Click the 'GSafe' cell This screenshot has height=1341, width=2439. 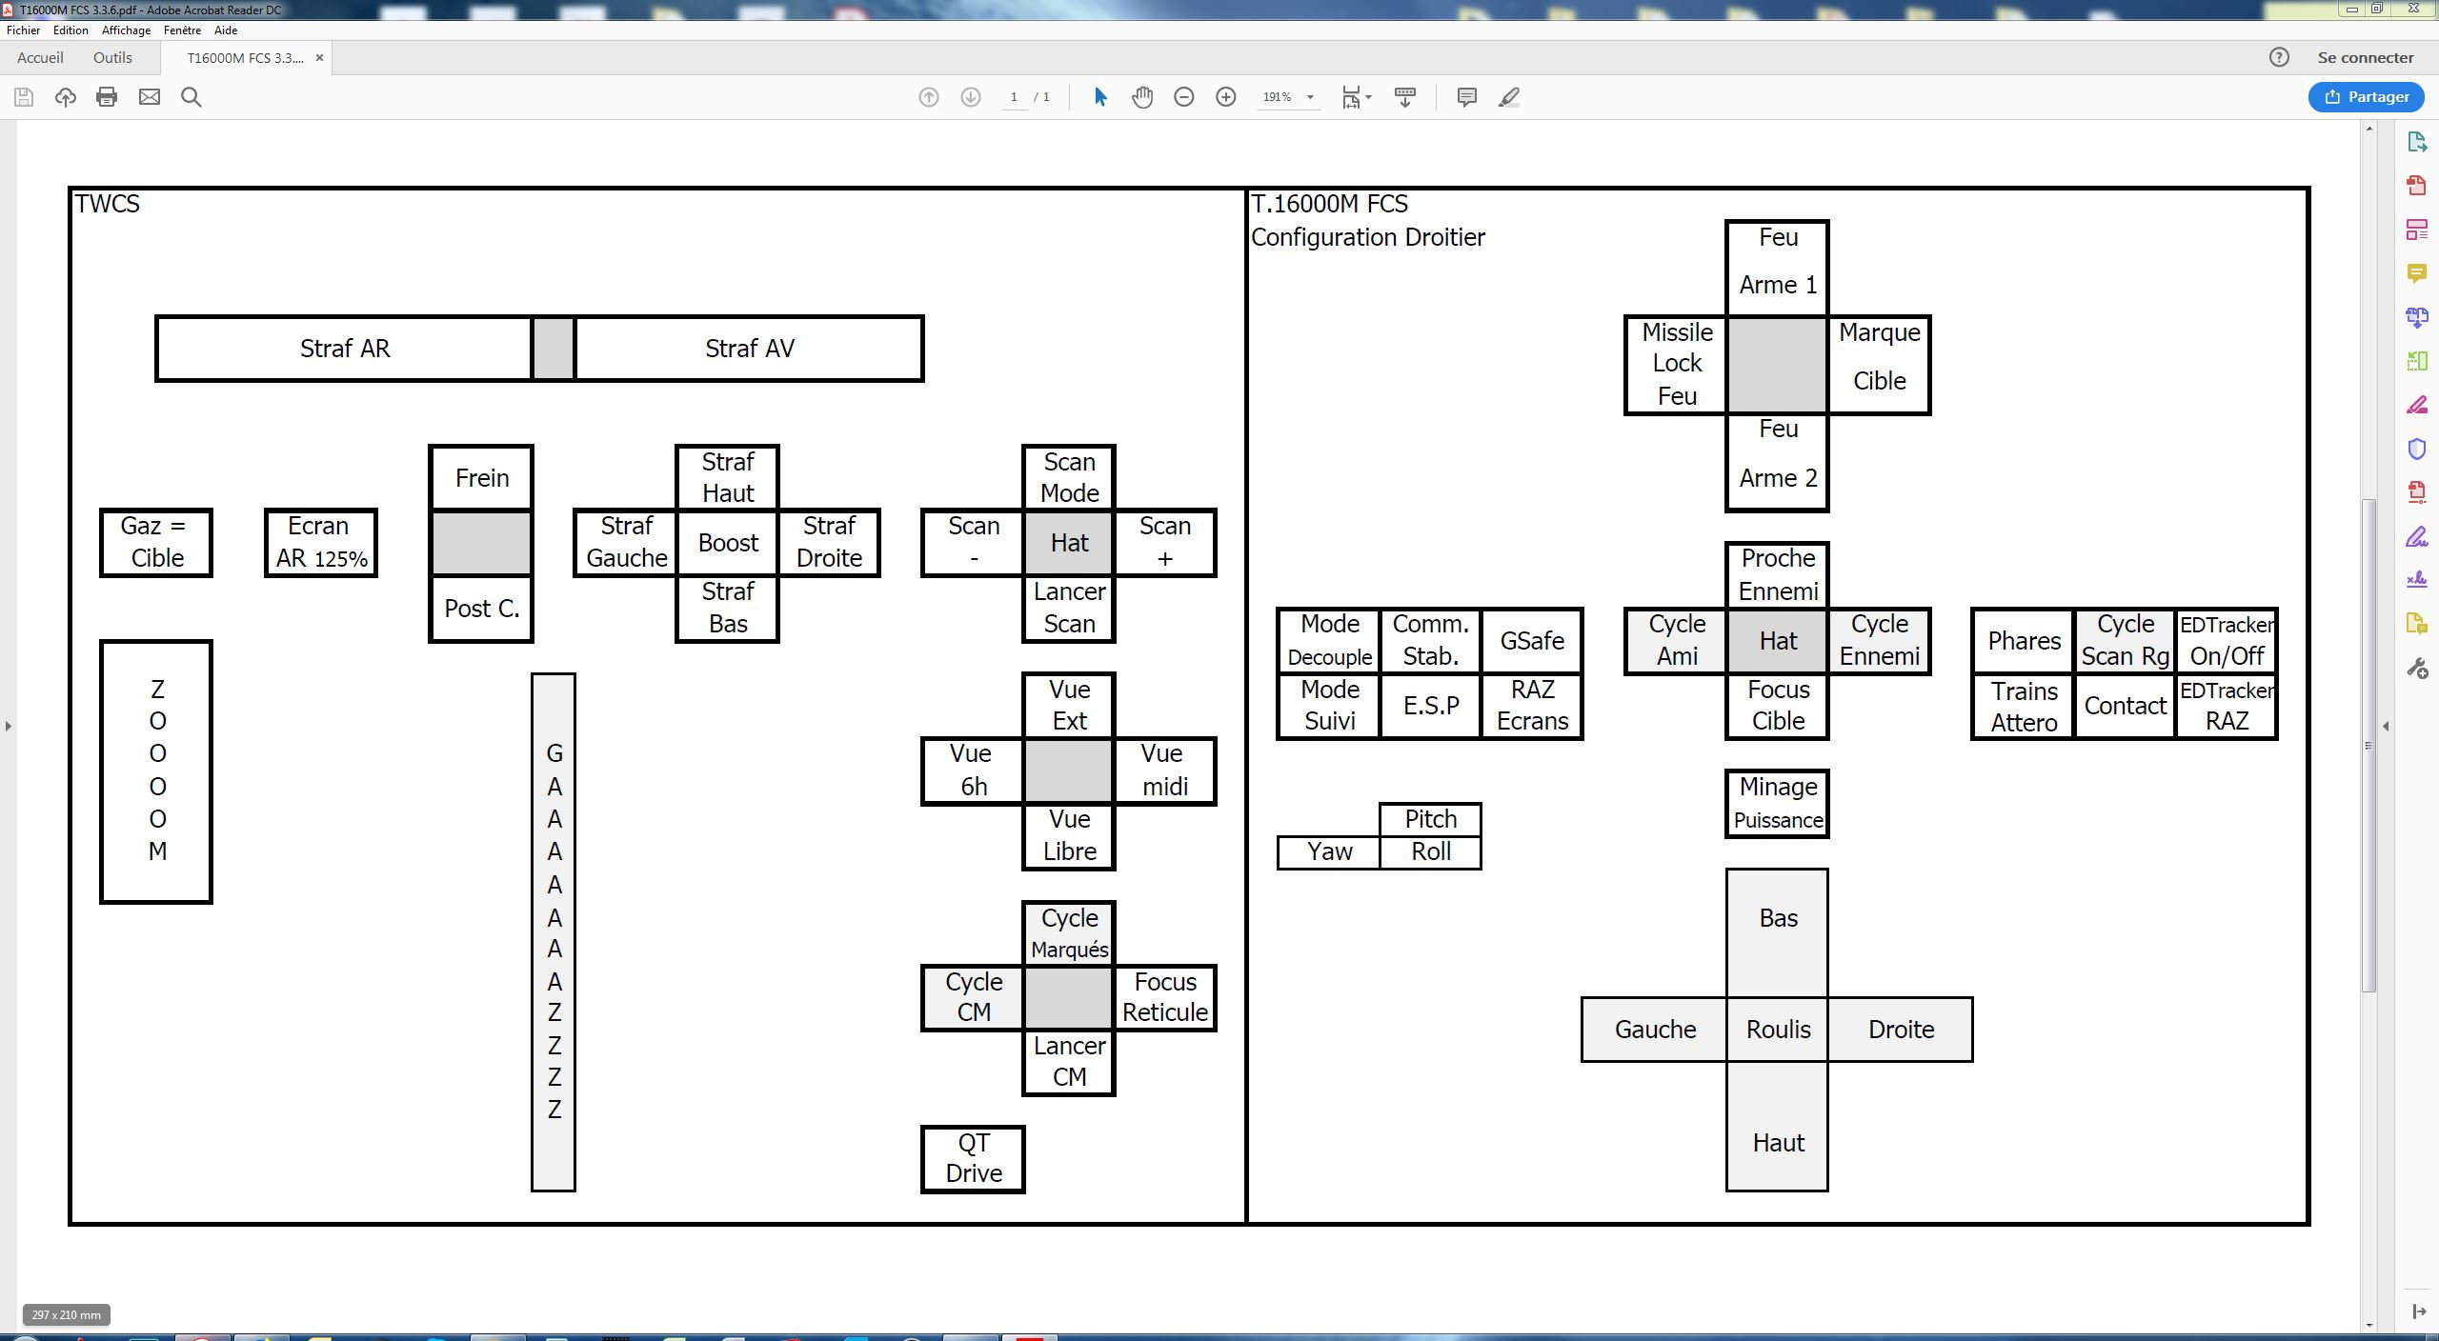pos(1532,641)
